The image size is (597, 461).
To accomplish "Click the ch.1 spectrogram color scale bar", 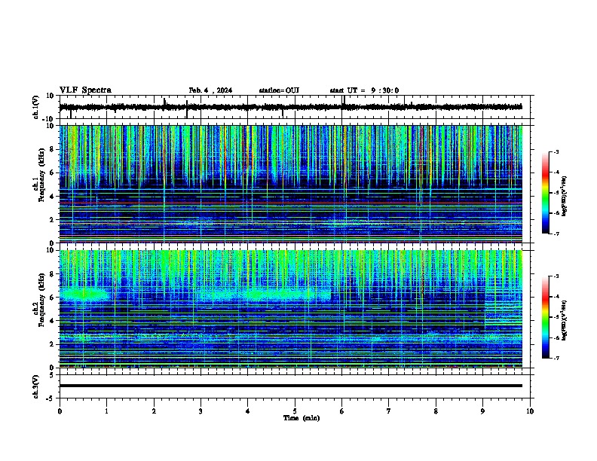I will [546, 193].
